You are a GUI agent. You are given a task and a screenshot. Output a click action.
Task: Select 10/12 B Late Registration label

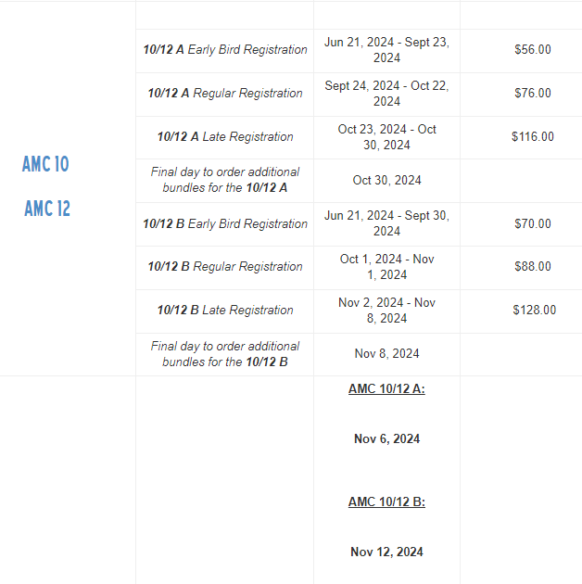click(225, 311)
